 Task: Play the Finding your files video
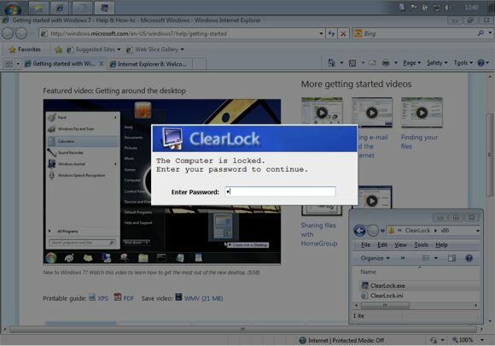point(422,113)
